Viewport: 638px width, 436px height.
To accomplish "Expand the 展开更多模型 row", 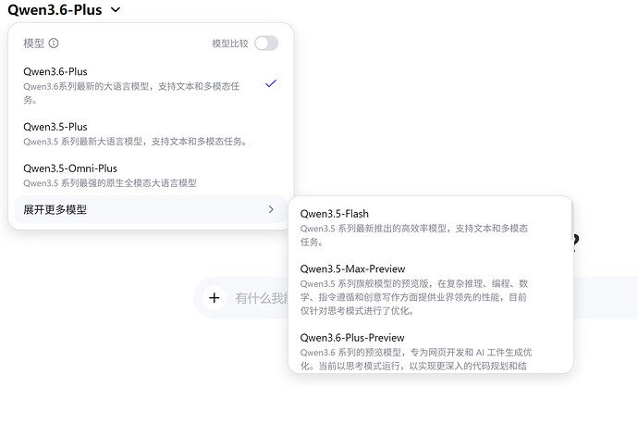I will click(55, 210).
